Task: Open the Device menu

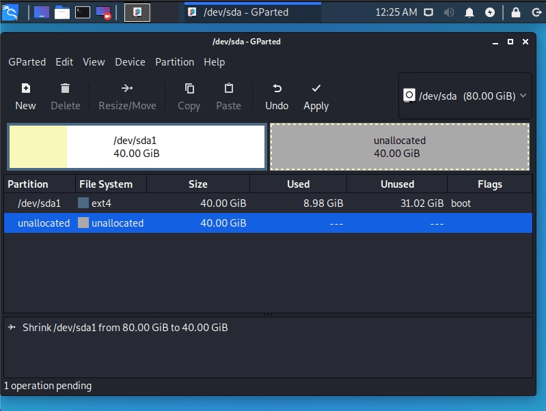Action: [130, 62]
